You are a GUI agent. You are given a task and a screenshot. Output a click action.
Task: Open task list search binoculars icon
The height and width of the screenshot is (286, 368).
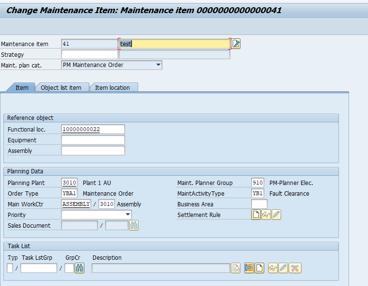pos(80,268)
